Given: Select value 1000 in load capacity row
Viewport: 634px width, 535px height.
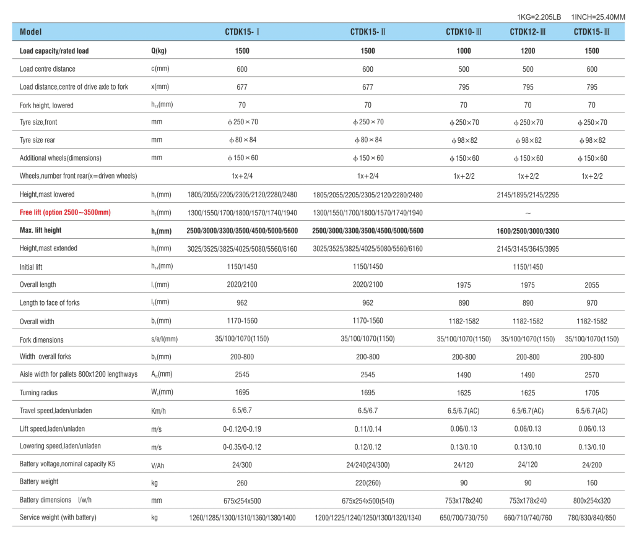Looking at the screenshot, I should click(x=464, y=51).
